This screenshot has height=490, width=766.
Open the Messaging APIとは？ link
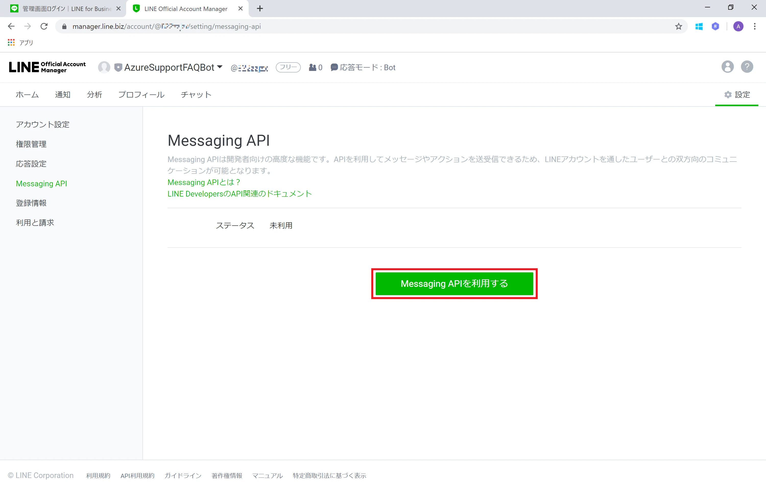click(204, 182)
